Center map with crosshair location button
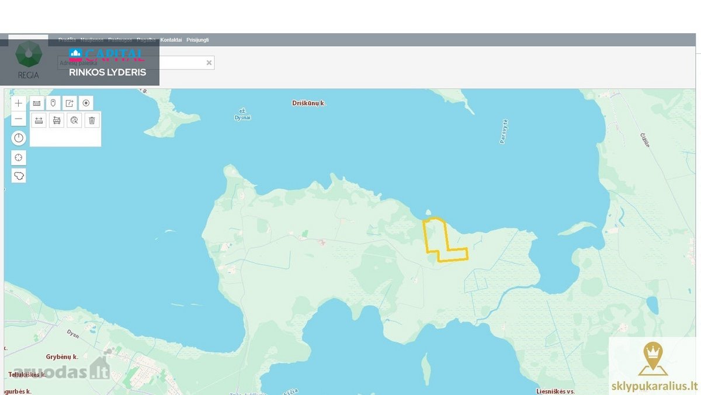 coord(19,158)
